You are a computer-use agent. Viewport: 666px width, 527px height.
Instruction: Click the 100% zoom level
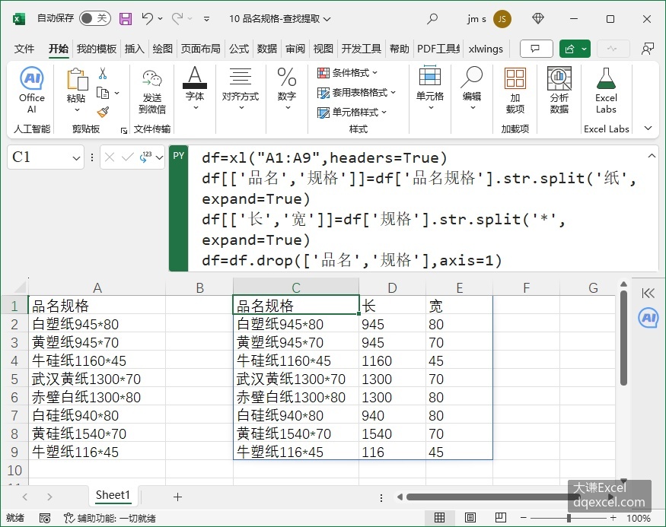pos(639,518)
